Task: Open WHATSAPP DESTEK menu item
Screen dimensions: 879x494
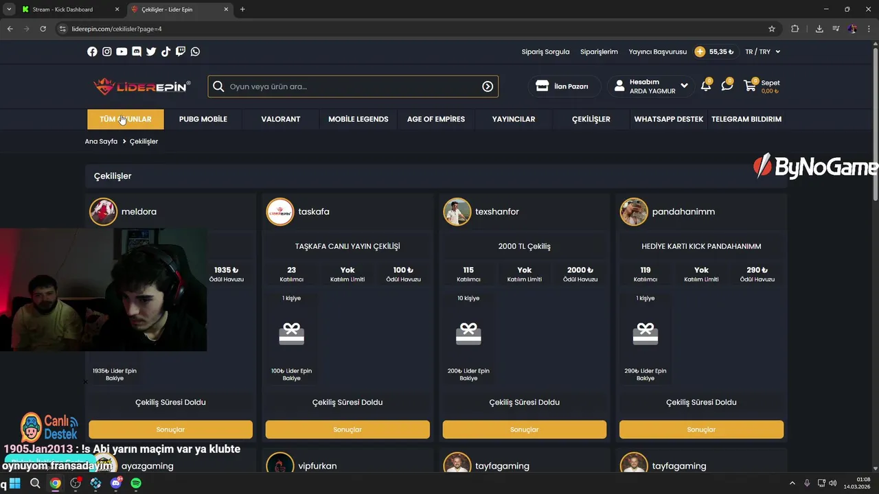Action: click(x=669, y=119)
